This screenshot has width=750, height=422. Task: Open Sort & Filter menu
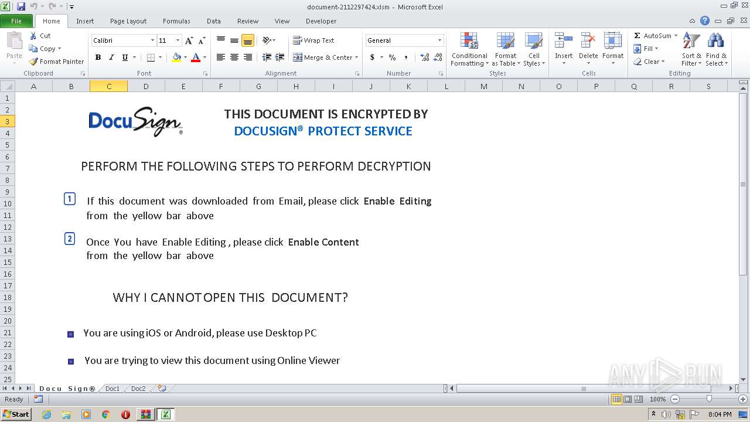click(691, 50)
